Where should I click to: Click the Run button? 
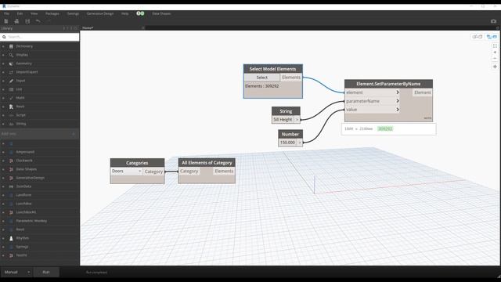tap(46, 272)
